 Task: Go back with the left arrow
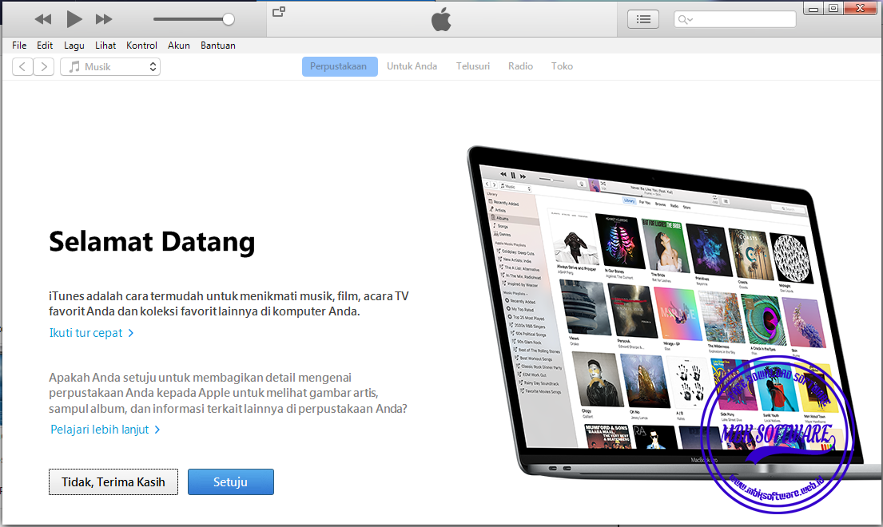(x=22, y=67)
